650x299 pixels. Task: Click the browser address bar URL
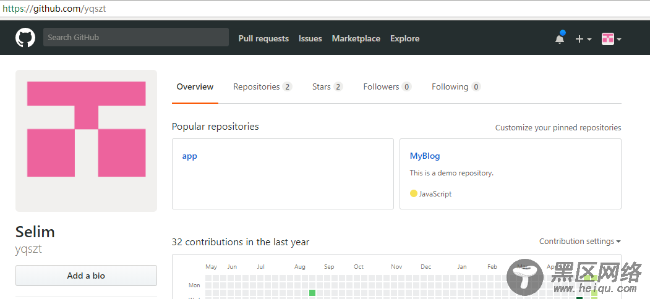click(54, 8)
